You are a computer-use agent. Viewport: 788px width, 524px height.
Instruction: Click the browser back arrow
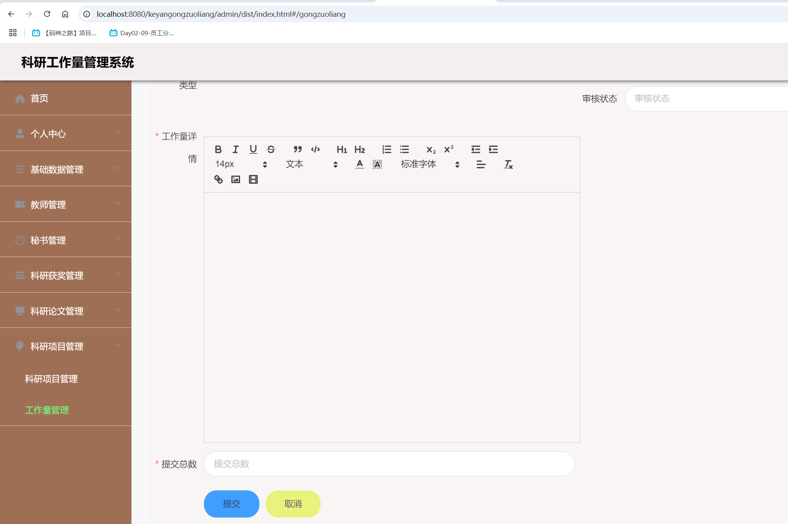tap(11, 14)
